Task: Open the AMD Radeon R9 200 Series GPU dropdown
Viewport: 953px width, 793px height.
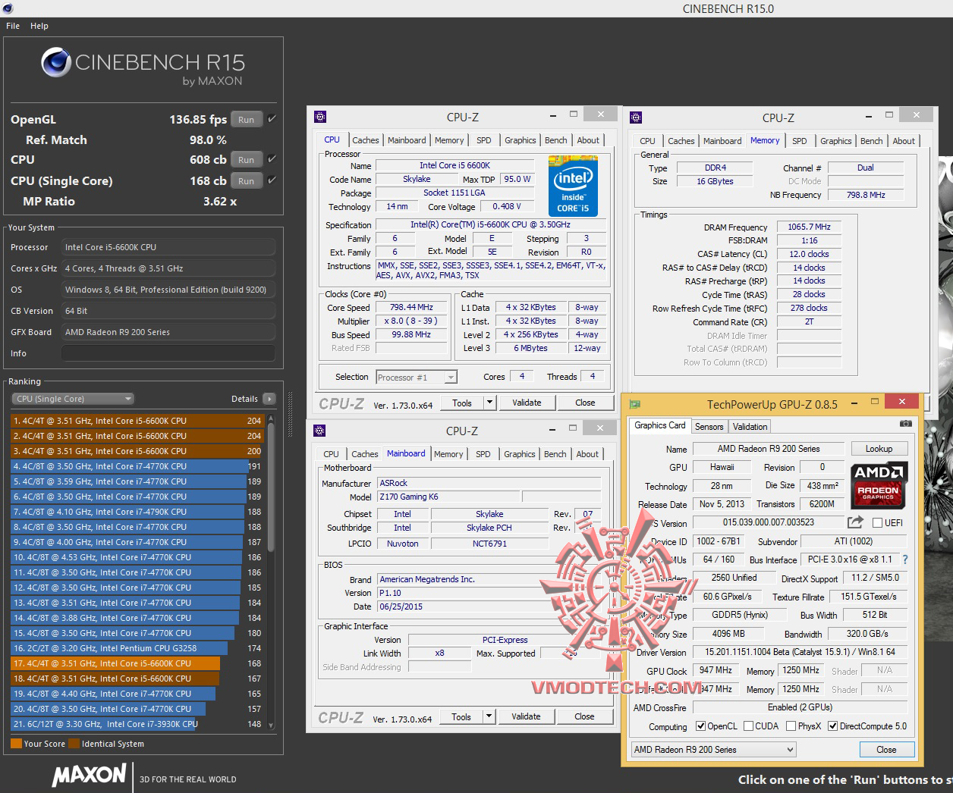Action: pyautogui.click(x=714, y=750)
